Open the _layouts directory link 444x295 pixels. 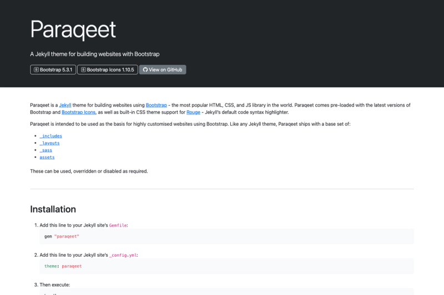point(49,143)
